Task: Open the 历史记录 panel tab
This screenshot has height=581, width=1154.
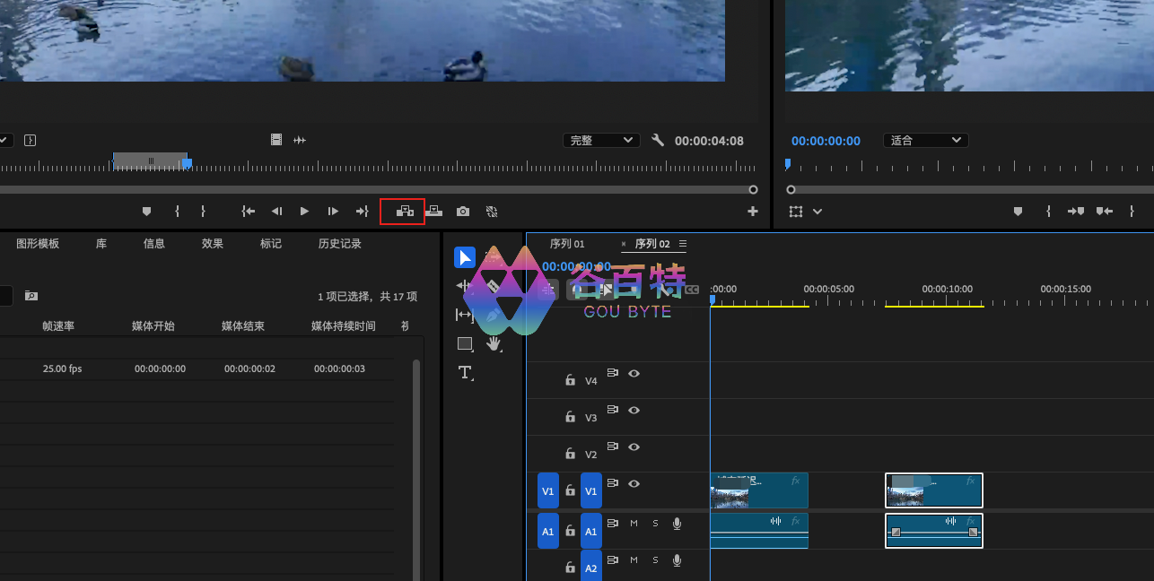Action: [x=340, y=244]
